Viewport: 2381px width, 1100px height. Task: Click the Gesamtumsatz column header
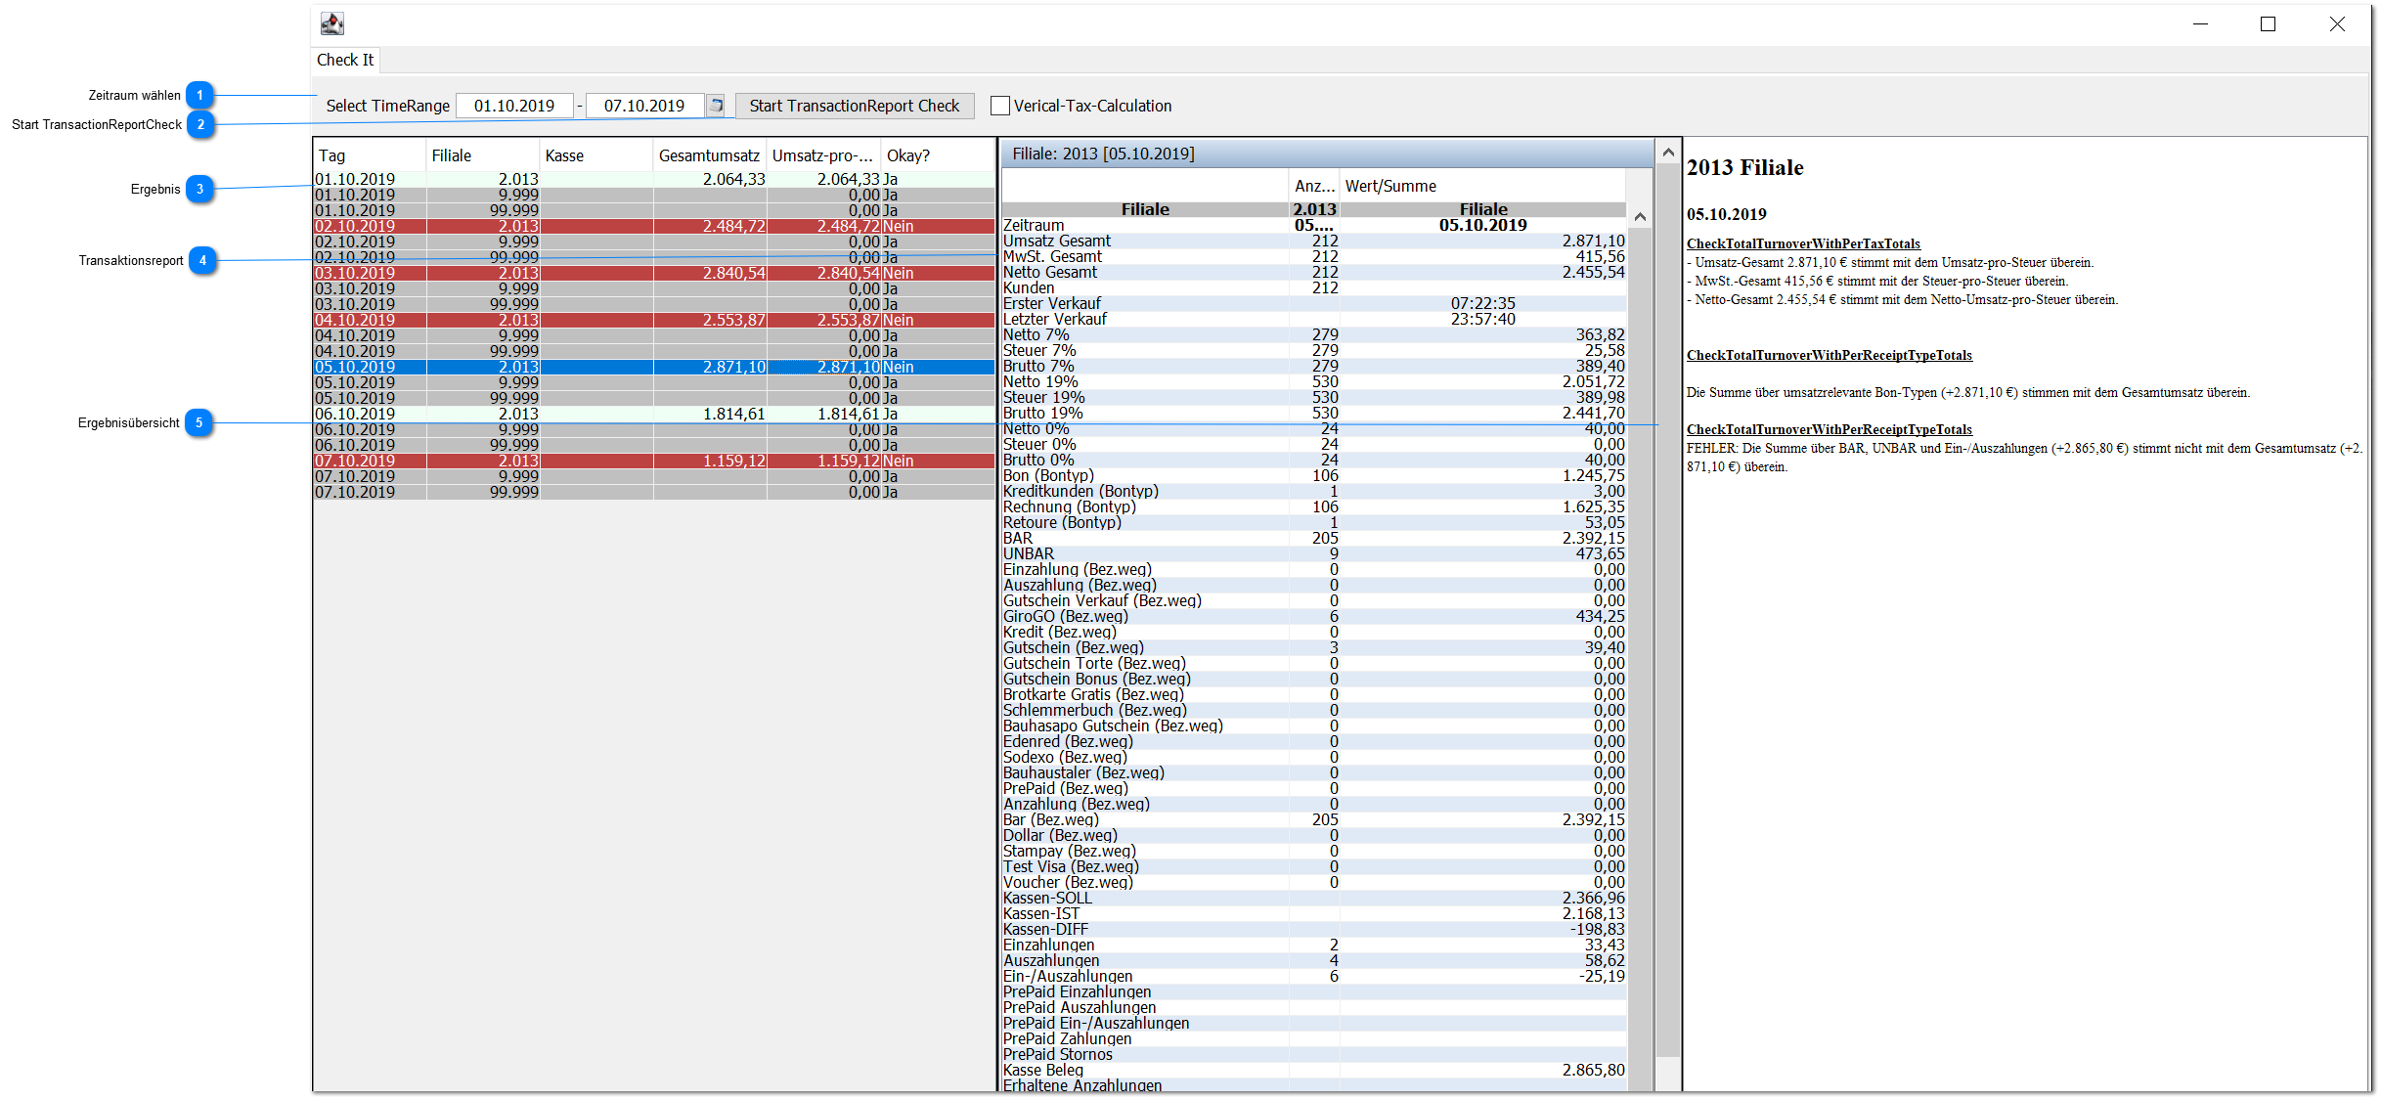point(710,155)
